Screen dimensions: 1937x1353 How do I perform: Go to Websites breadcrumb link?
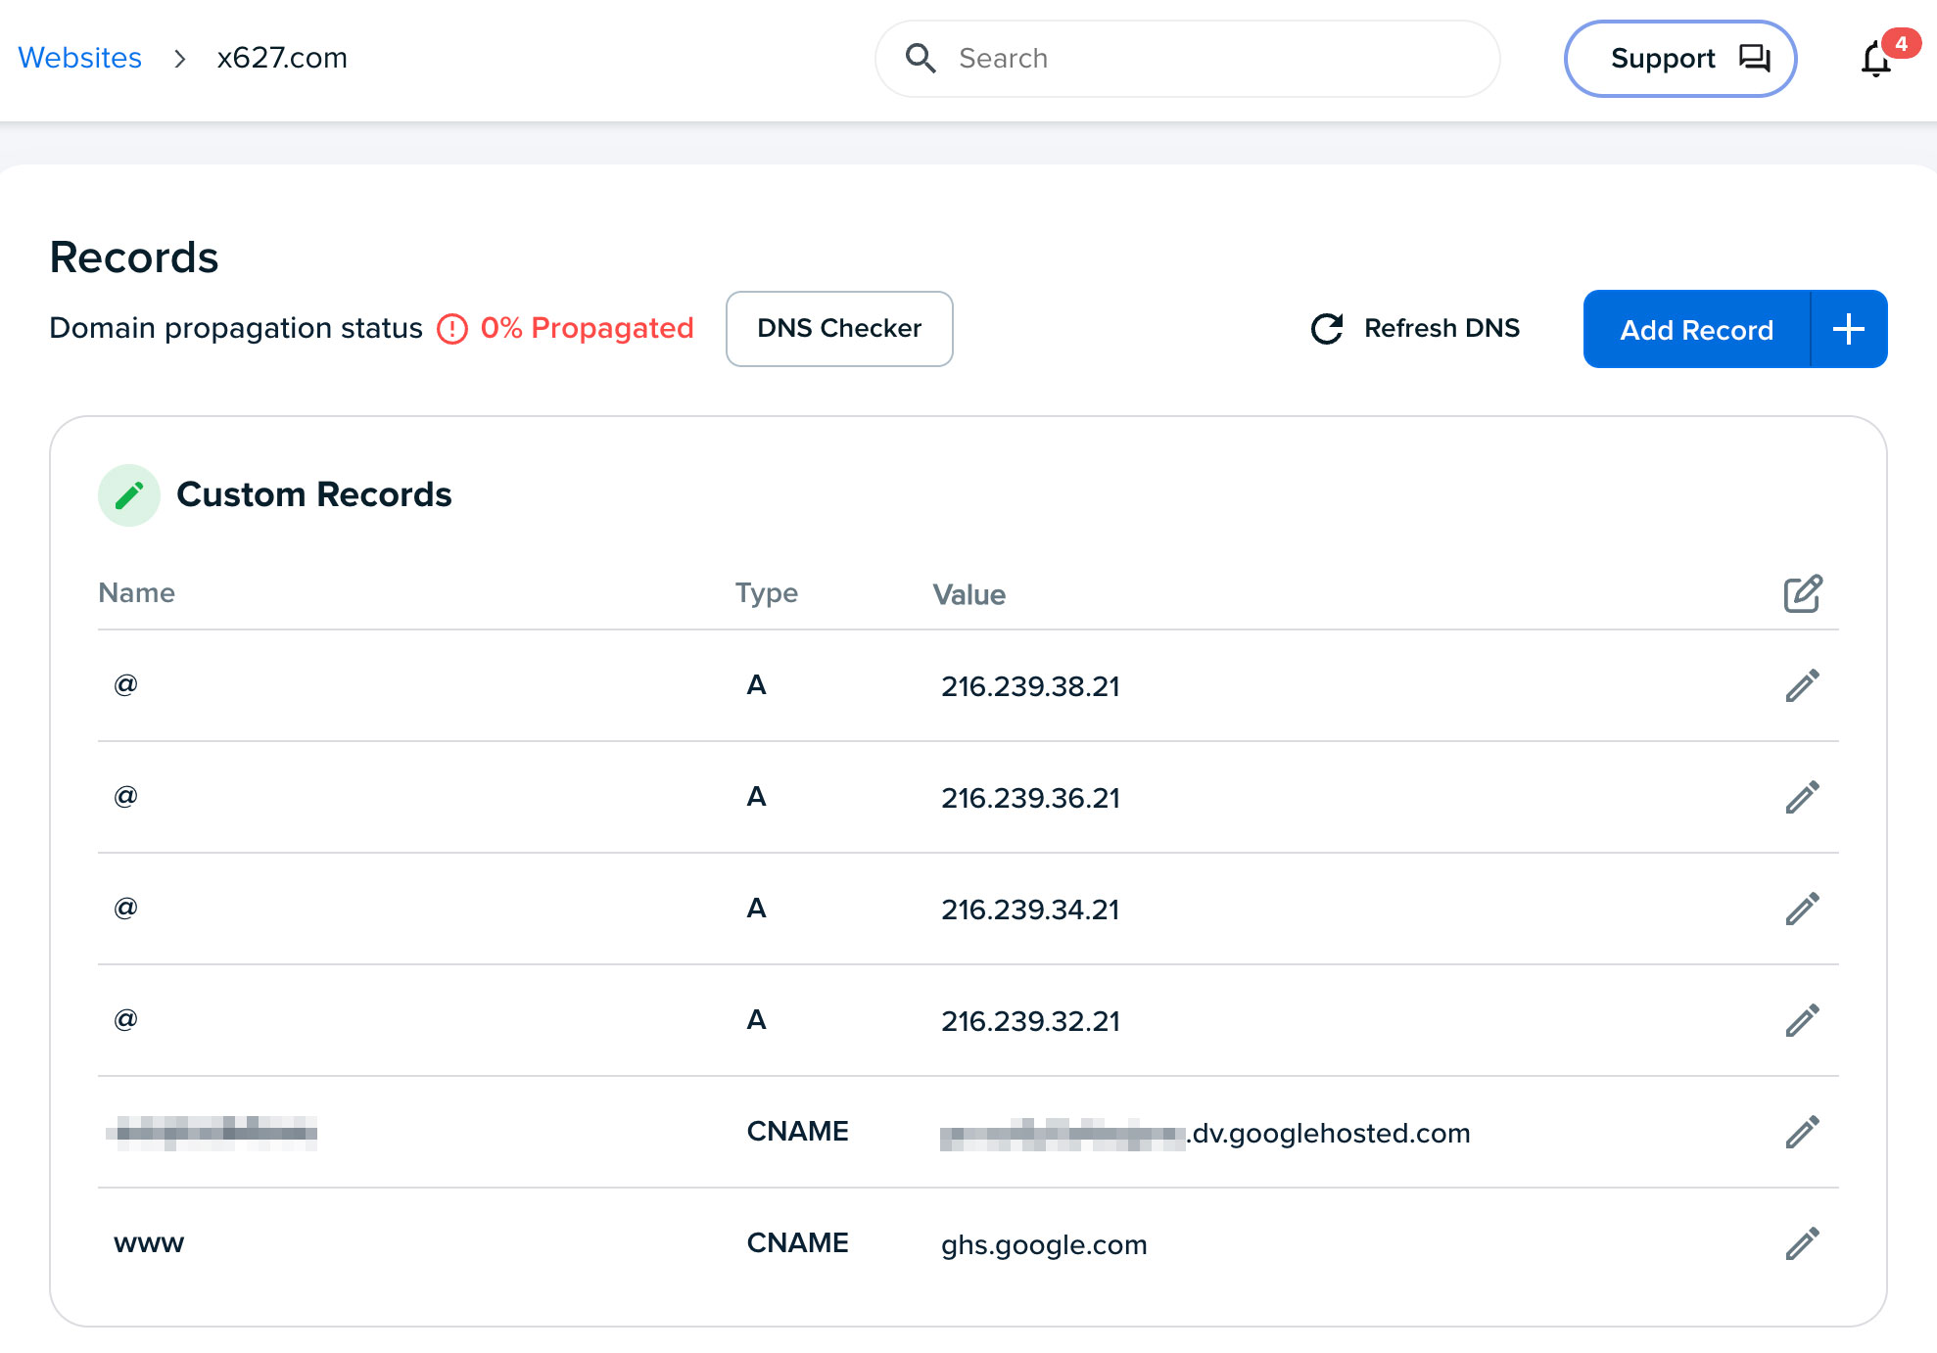point(79,58)
